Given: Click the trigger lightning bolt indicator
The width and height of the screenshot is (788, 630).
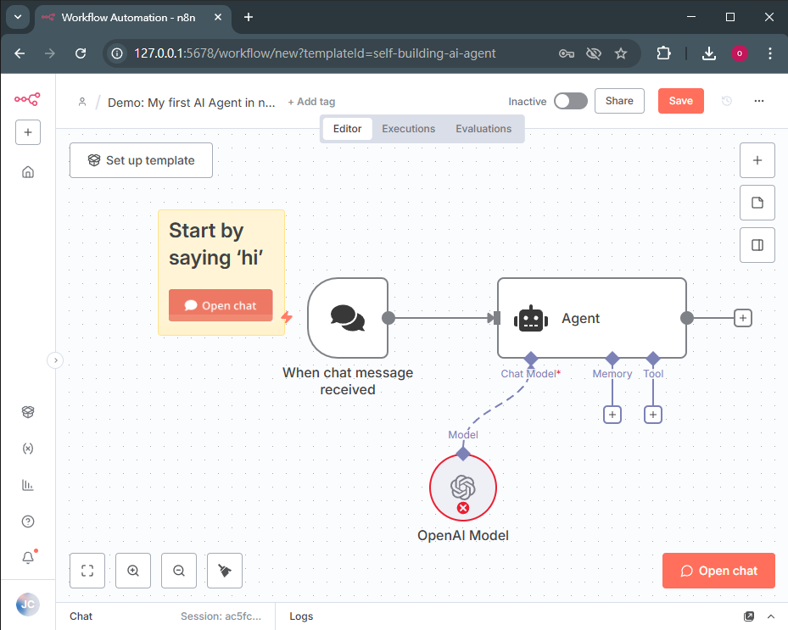Looking at the screenshot, I should tap(287, 317).
